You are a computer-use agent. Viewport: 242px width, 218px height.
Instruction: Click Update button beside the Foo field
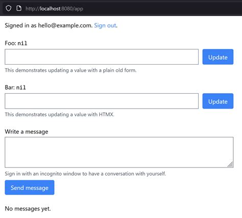pos(218,57)
